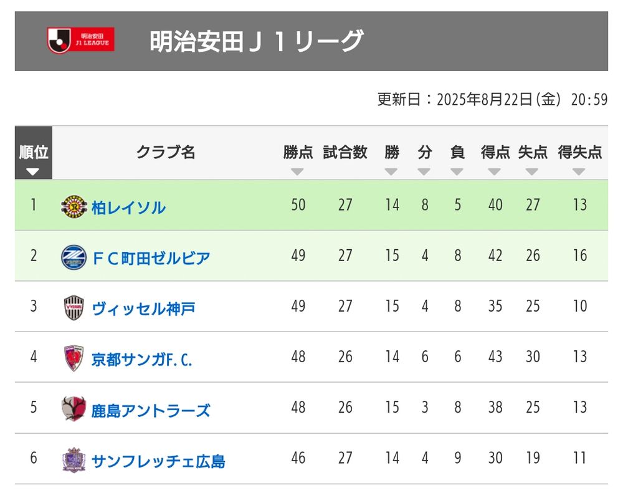
Task: Click the Meiji Yasuda J1 League logo
Action: 80,40
